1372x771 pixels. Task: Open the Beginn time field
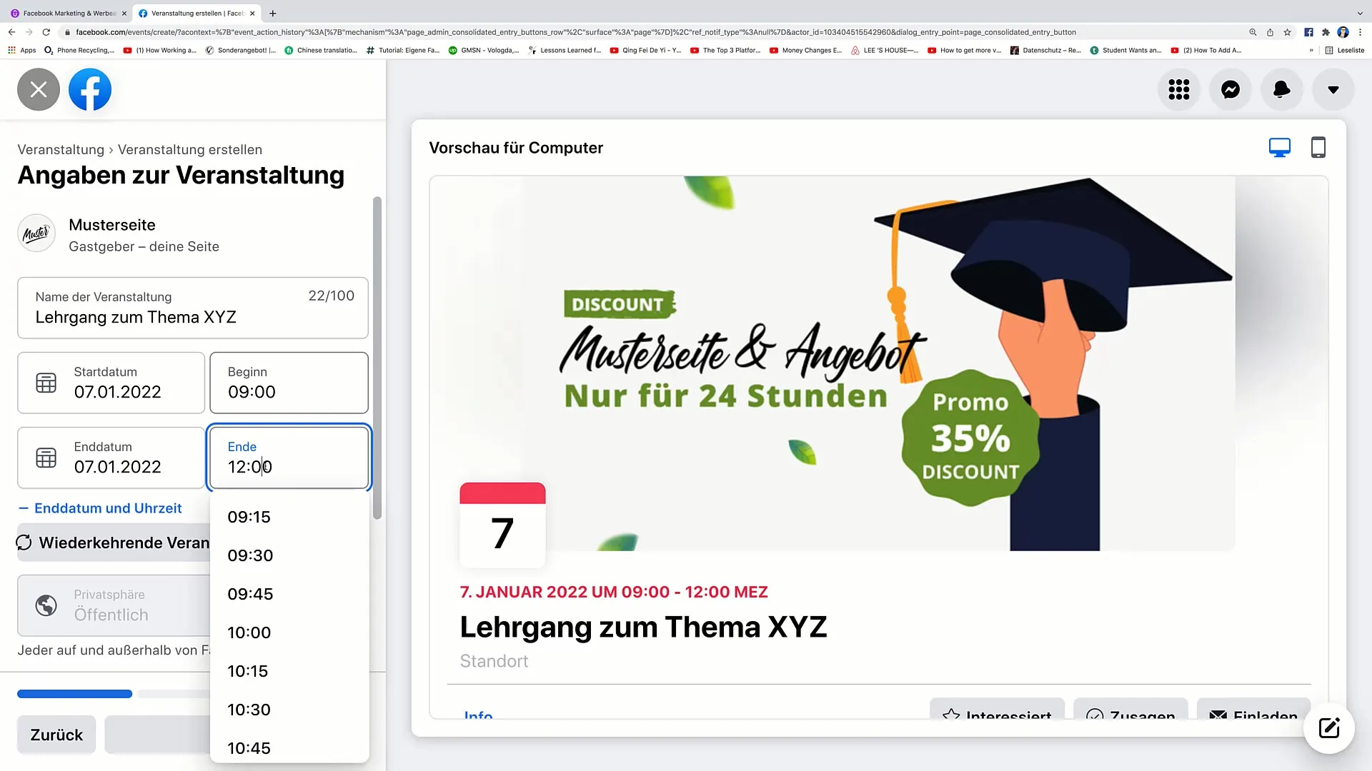click(289, 383)
